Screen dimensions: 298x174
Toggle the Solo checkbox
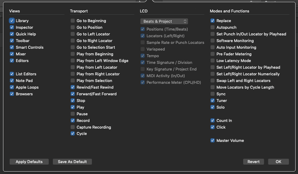[x=212, y=107]
